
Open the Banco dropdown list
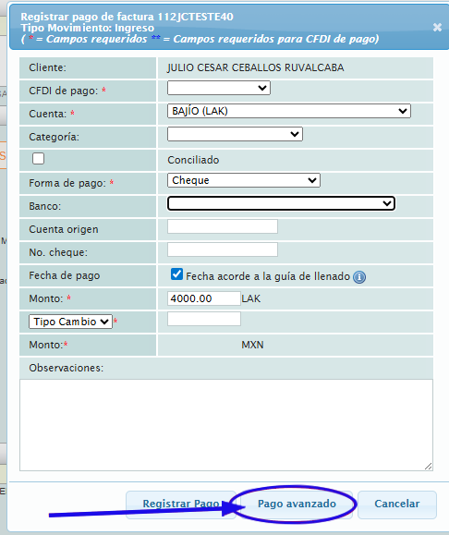tap(281, 203)
